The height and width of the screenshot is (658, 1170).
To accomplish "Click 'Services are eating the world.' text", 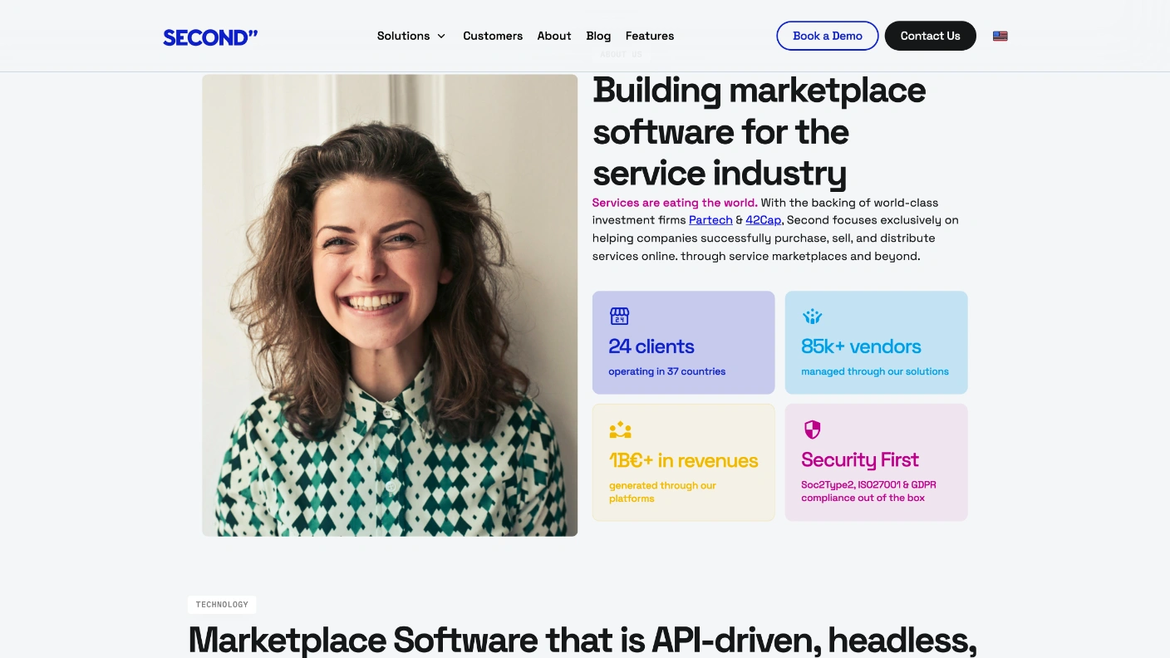I will click(675, 203).
